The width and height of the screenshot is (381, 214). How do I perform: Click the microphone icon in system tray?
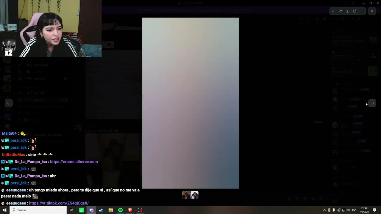334,210
